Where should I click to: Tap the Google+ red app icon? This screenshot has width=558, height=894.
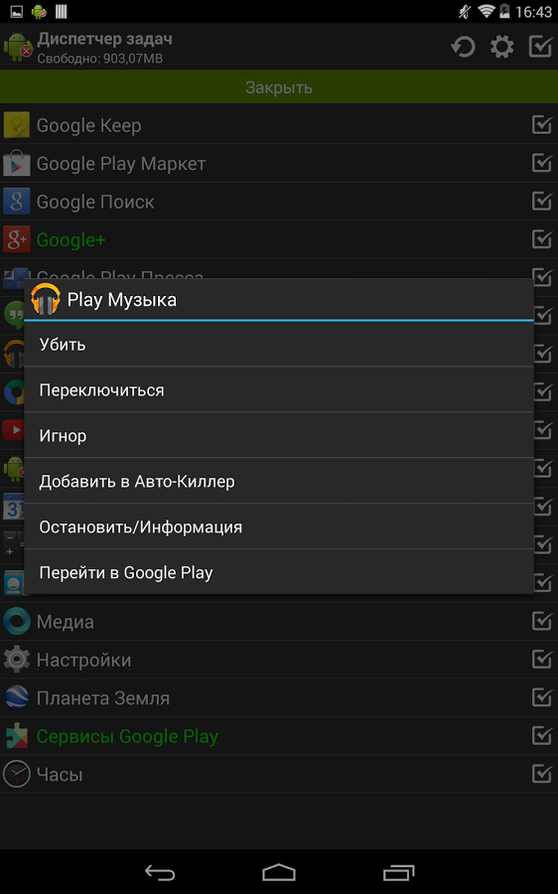click(17, 239)
